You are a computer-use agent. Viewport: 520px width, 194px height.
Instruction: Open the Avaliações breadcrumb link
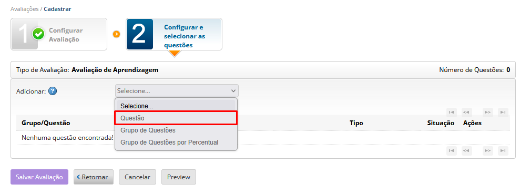point(25,9)
